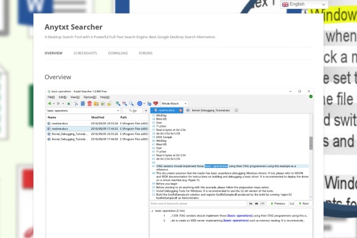This screenshot has height=238, width=357.
Task: Open the File menu in Anytxt Searcher
Action: tap(51, 97)
